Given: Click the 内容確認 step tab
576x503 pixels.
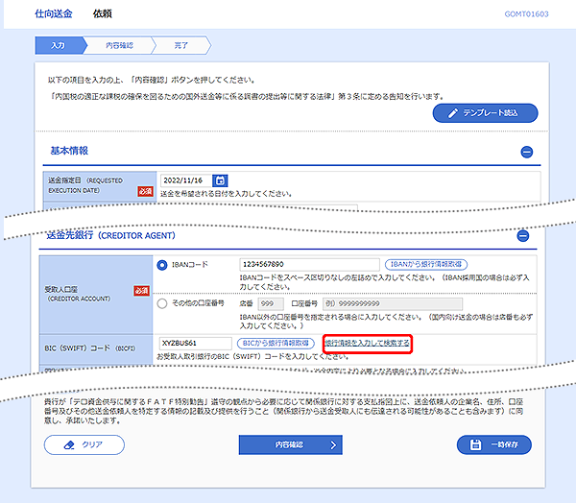Looking at the screenshot, I should click(x=119, y=45).
